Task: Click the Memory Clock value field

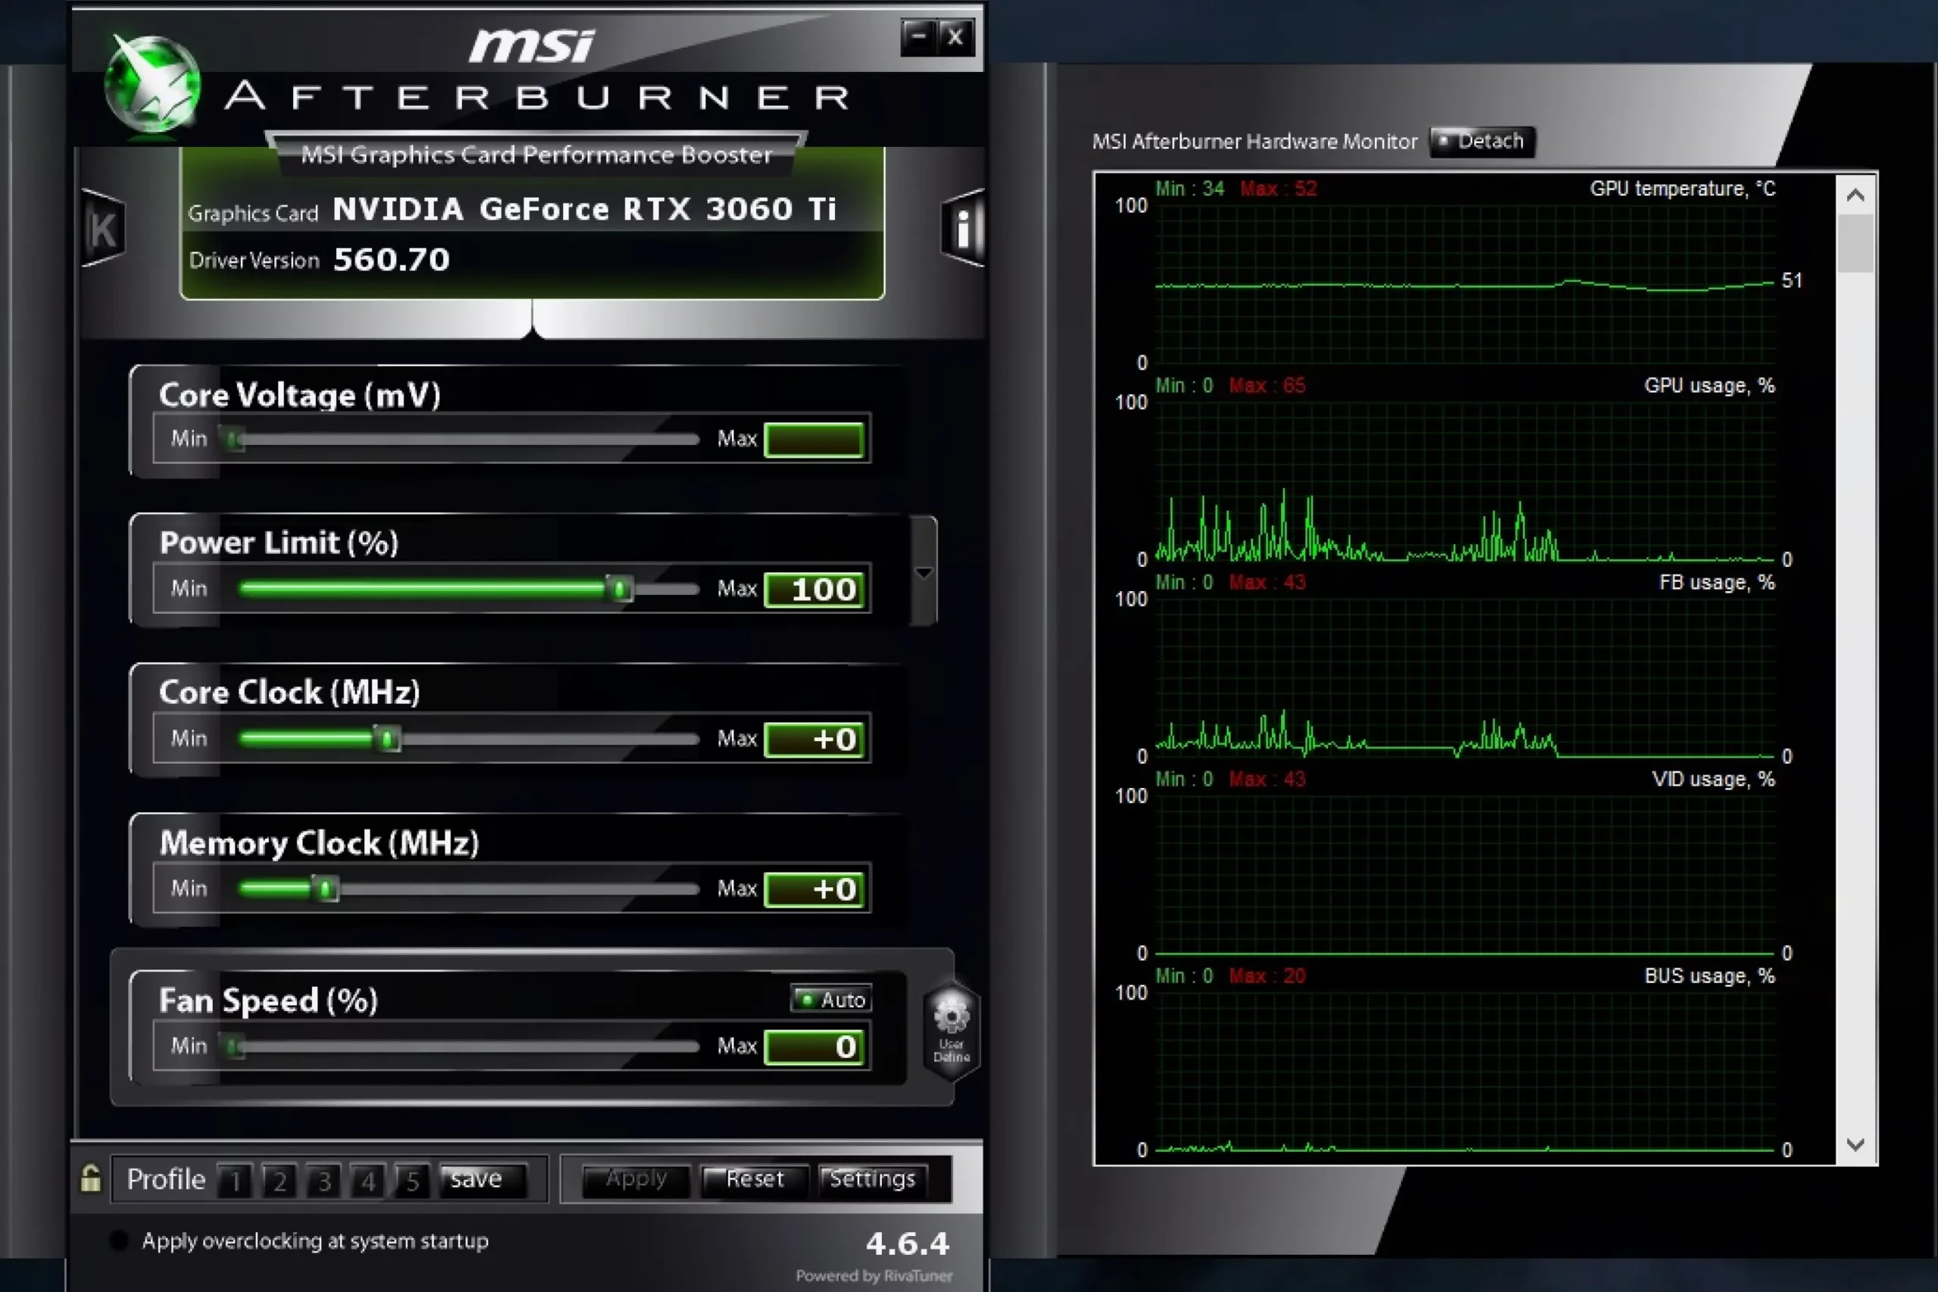Action: [814, 889]
